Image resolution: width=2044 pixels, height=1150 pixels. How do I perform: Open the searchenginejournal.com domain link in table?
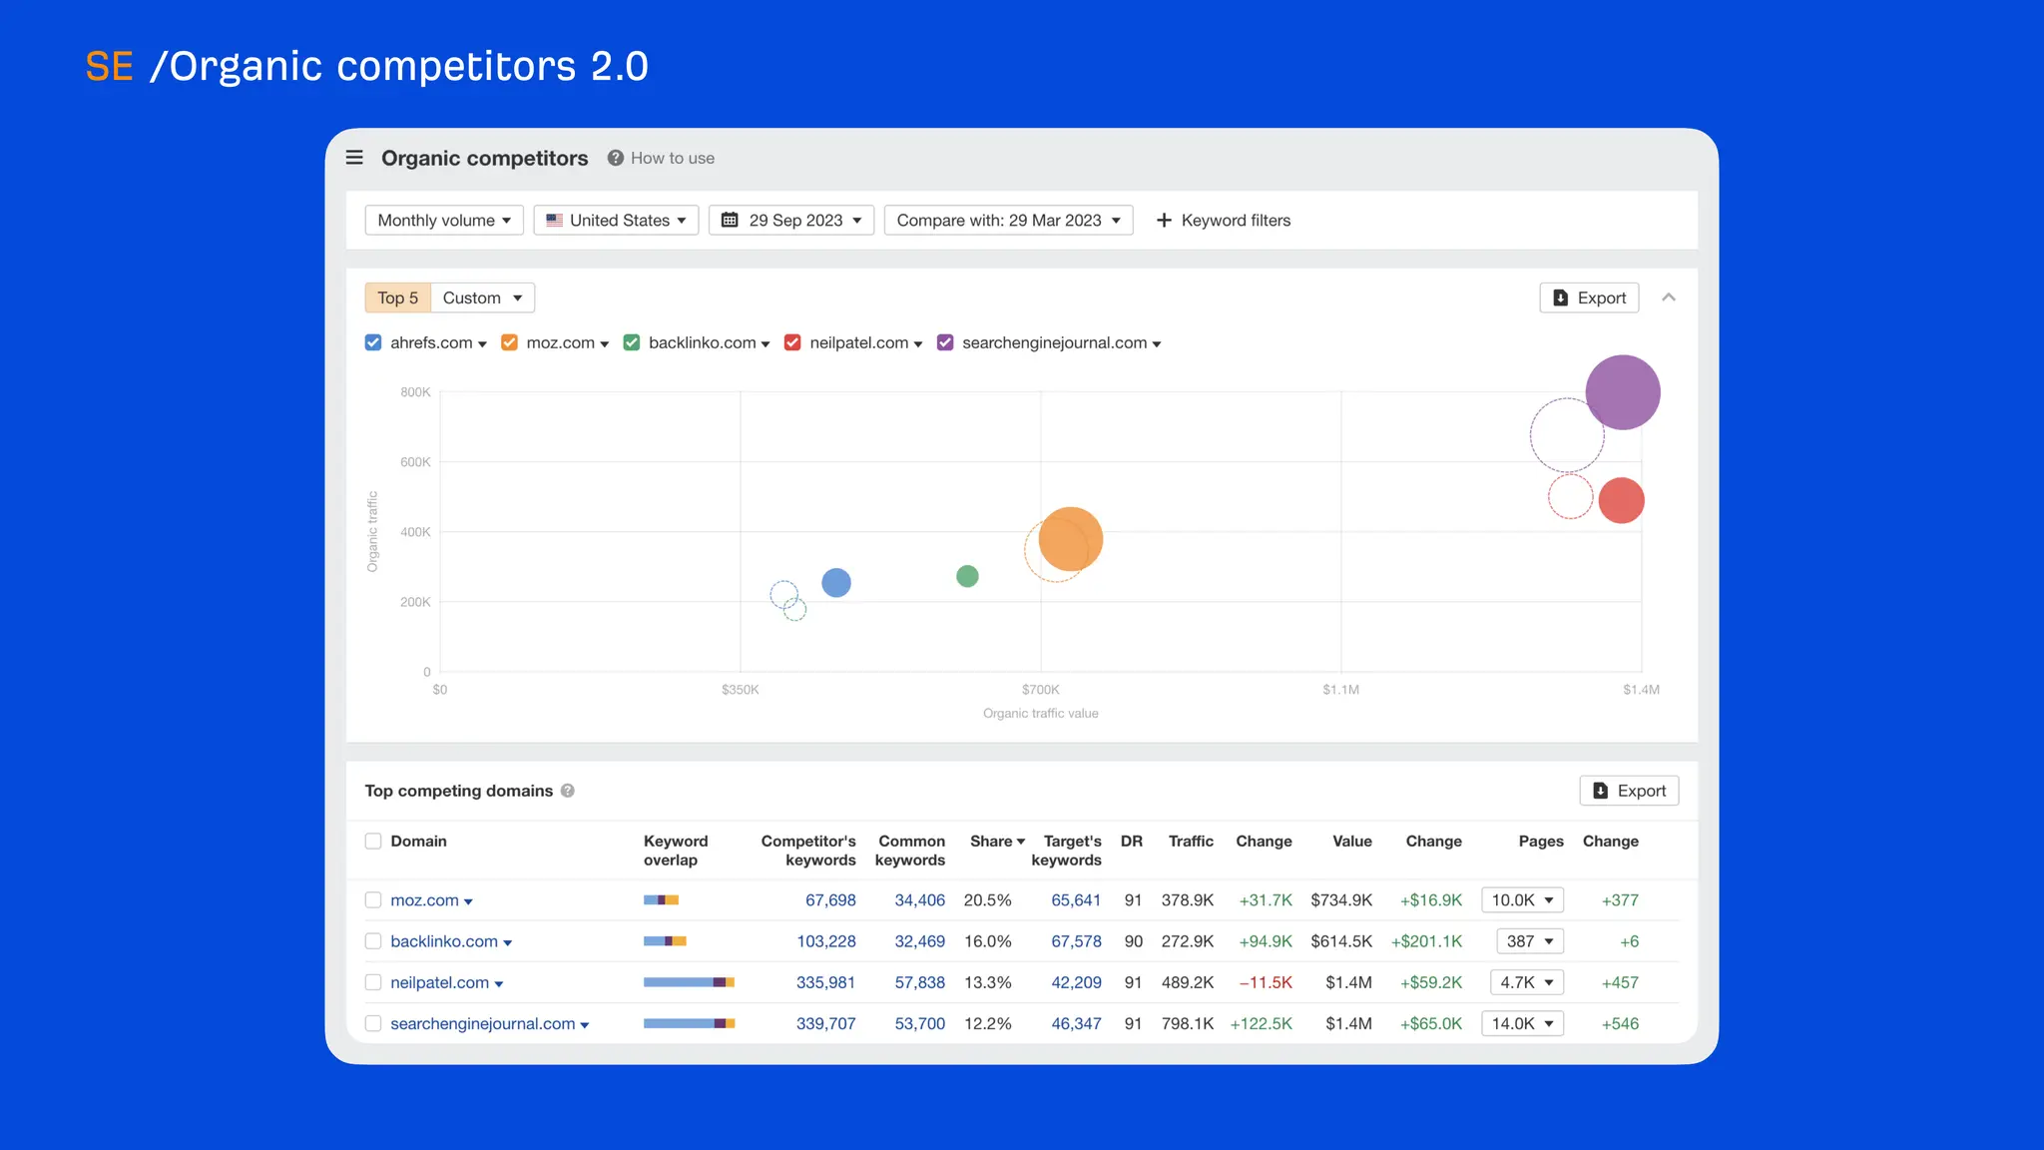[x=483, y=1023]
